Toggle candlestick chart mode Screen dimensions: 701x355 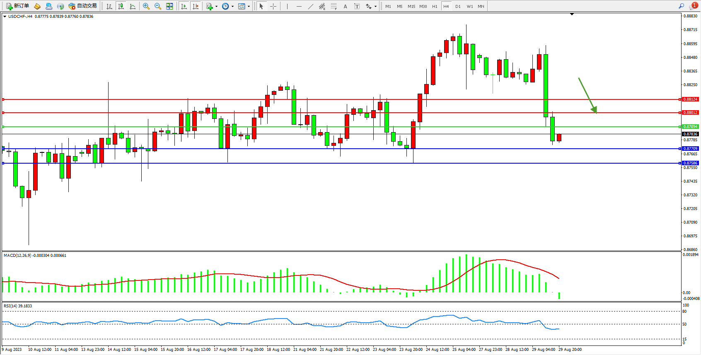(x=121, y=6)
